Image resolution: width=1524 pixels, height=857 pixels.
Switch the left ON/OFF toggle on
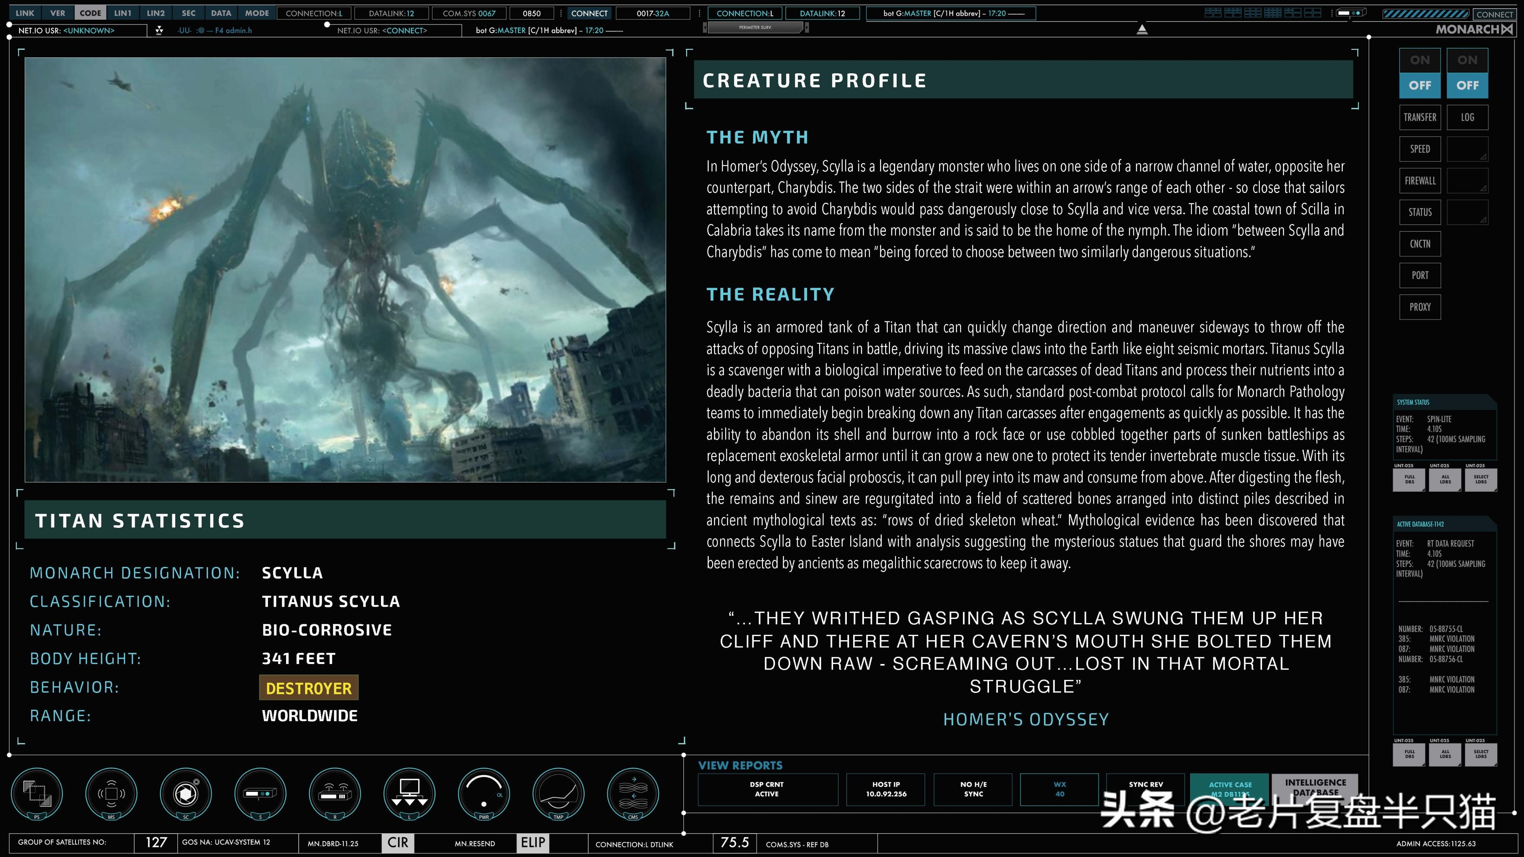tap(1419, 60)
